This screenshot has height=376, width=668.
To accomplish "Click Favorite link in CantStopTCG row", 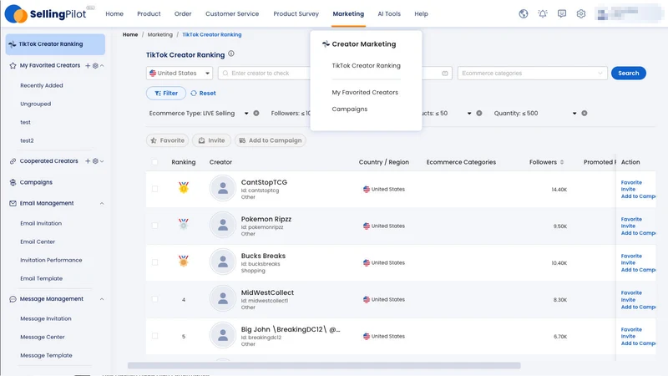I will click(631, 182).
